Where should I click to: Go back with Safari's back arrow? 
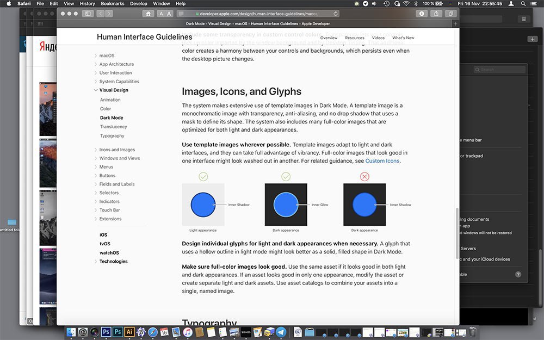pyautogui.click(x=100, y=14)
